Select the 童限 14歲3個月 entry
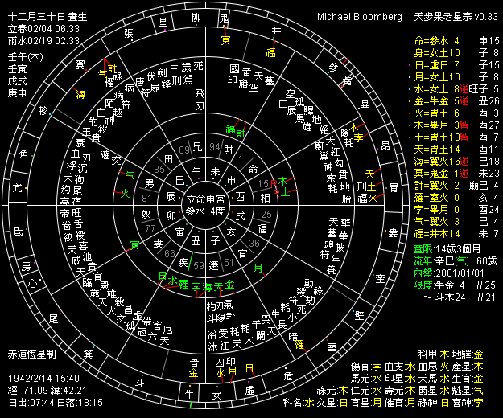 [x=454, y=250]
